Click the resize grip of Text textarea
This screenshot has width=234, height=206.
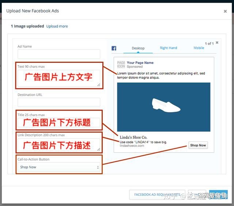(x=99, y=85)
